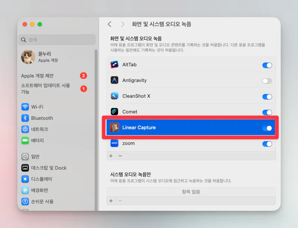Image resolution: width=298 pixels, height=228 pixels.
Task: Select the CleanShot X row label
Action: click(136, 96)
